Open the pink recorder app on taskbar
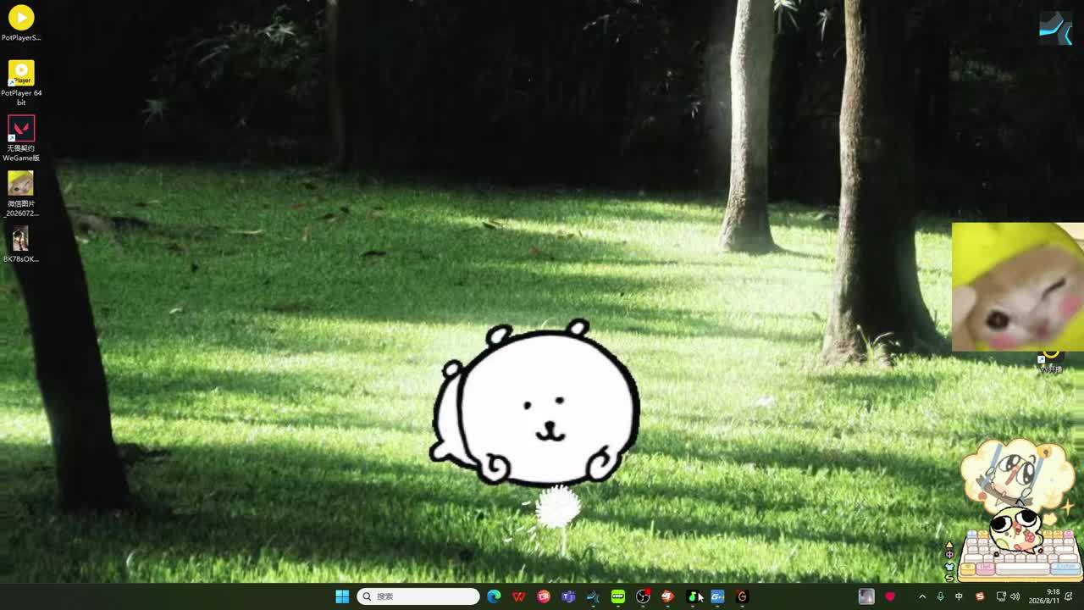1084x610 pixels. (x=544, y=596)
